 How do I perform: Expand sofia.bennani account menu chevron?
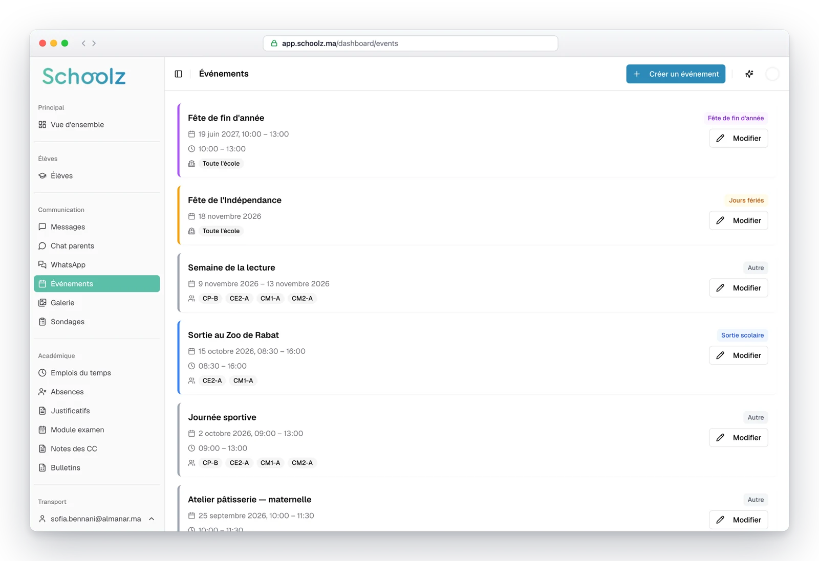[x=152, y=519]
